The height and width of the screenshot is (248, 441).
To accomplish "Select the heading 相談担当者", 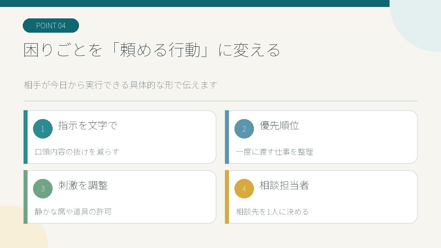I will [x=284, y=186].
